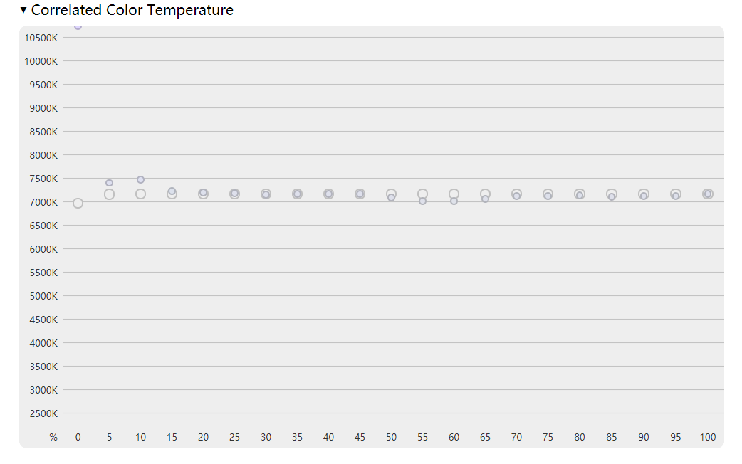Select the large data point at 0%
Image resolution: width=742 pixels, height=464 pixels.
tap(78, 204)
